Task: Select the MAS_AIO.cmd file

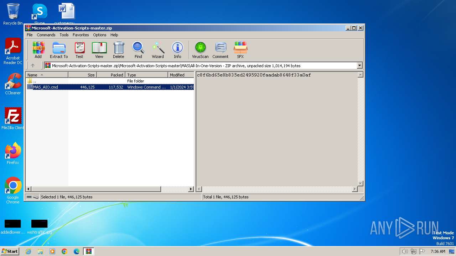Action: (110, 87)
